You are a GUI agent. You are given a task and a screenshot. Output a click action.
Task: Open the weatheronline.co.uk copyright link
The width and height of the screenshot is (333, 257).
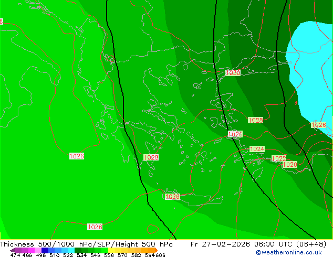(x=289, y=252)
